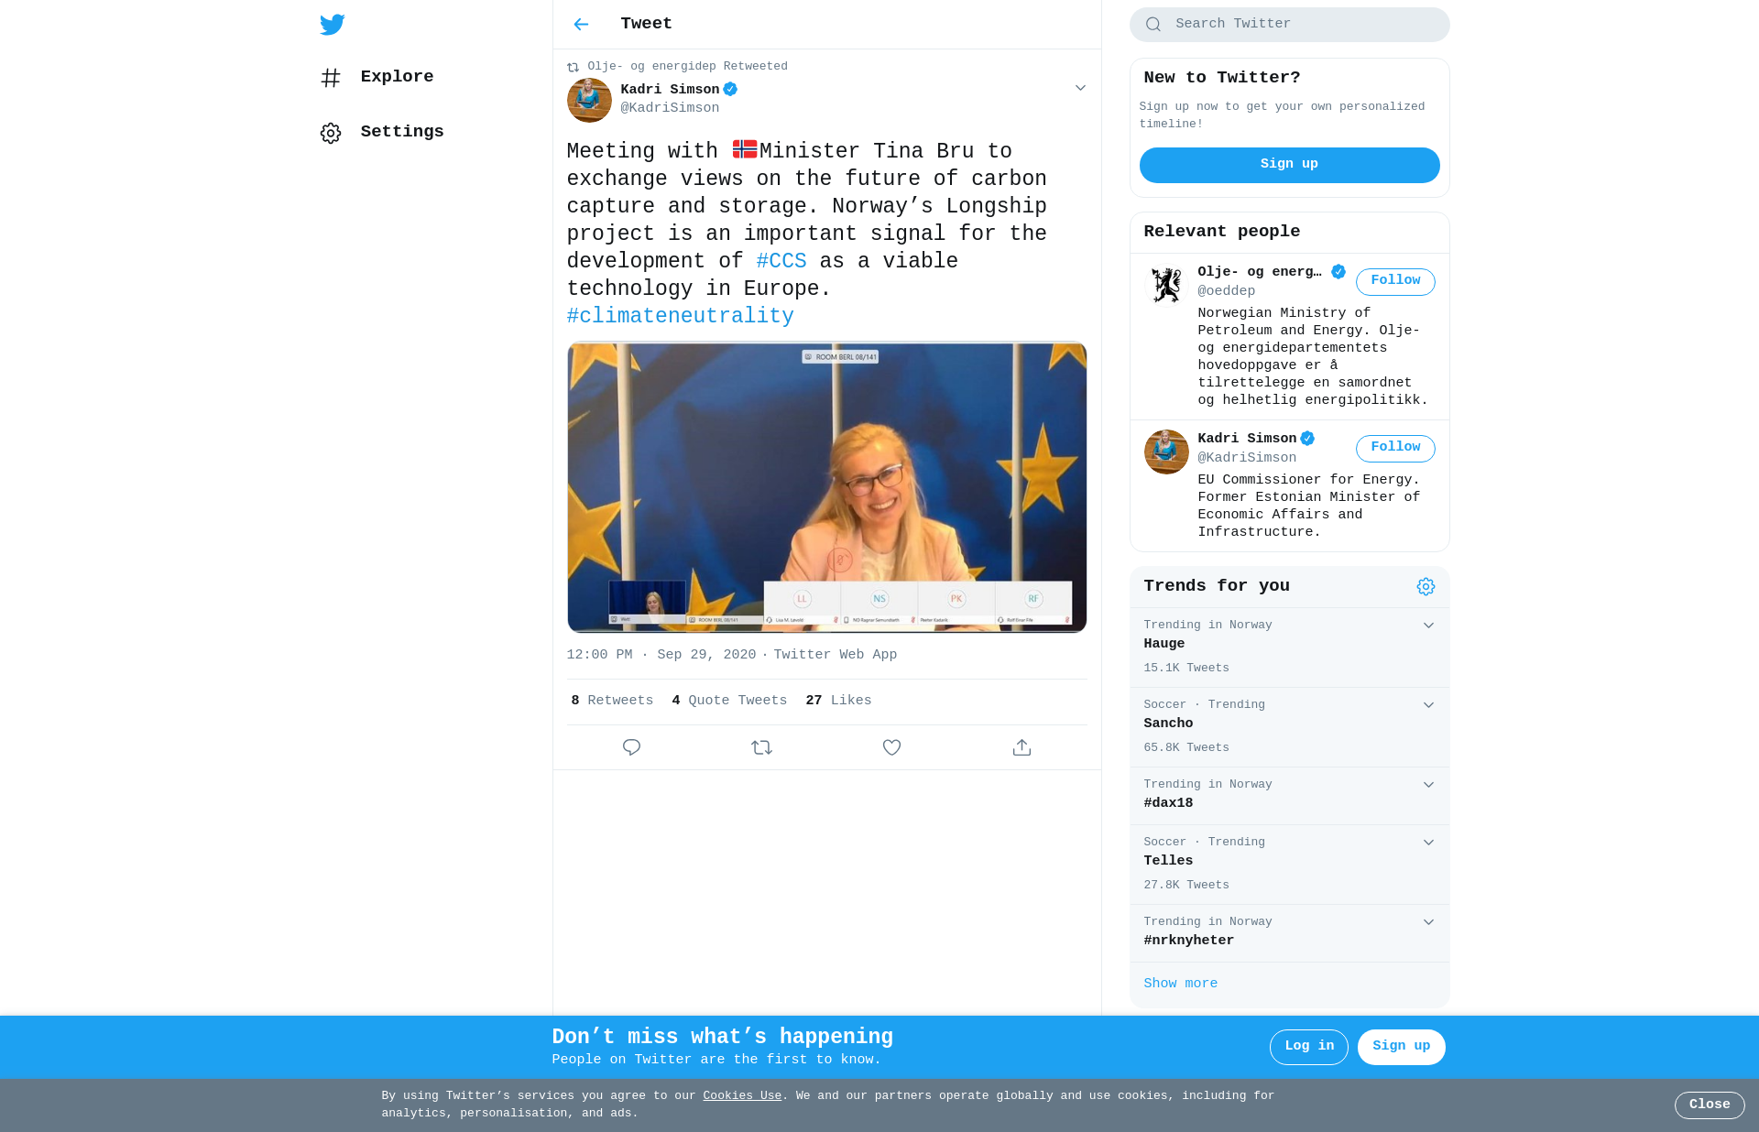Image resolution: width=1759 pixels, height=1132 pixels.
Task: Open the tweet's video meeting image
Action: [x=827, y=487]
